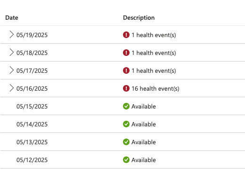
Task: Select the 05/16/2025 date text
Action: tap(32, 89)
